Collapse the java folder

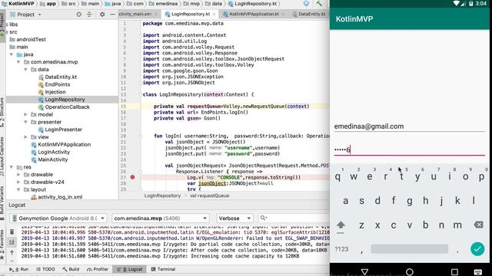pos(12,54)
